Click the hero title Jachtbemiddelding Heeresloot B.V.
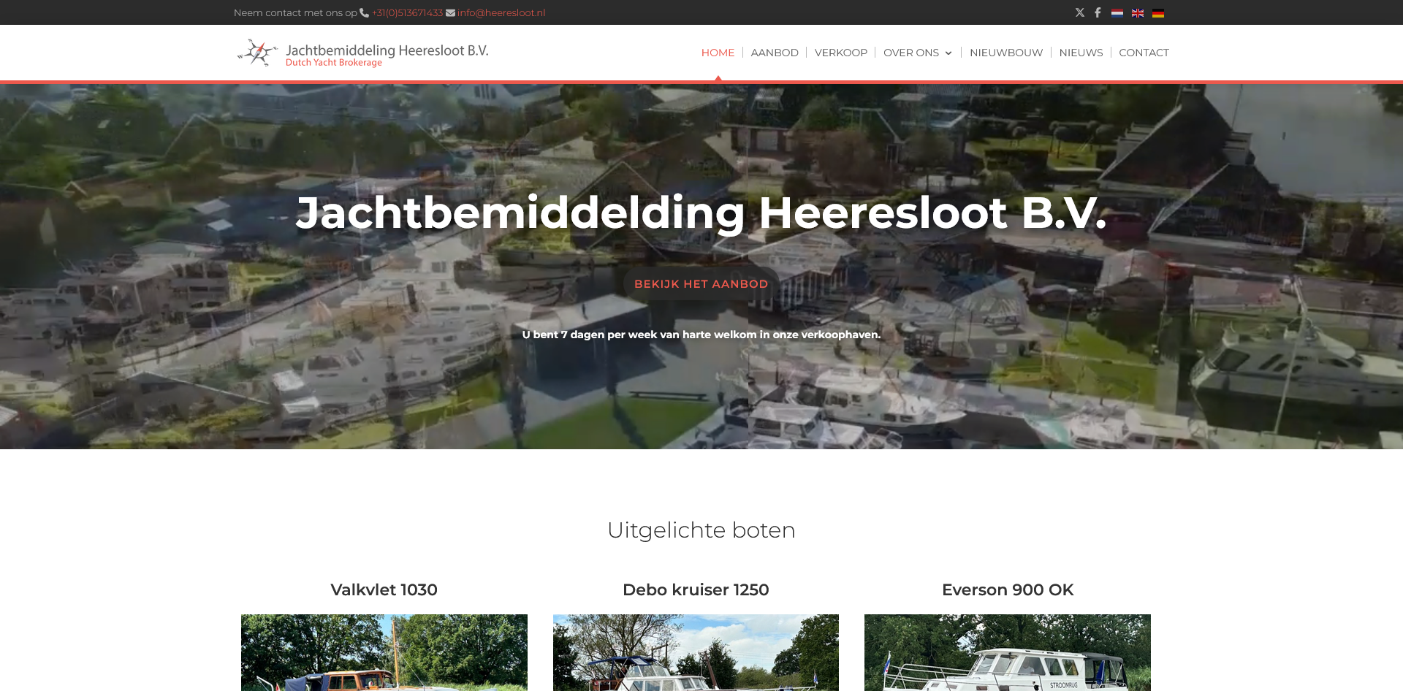The height and width of the screenshot is (691, 1403). point(701,213)
